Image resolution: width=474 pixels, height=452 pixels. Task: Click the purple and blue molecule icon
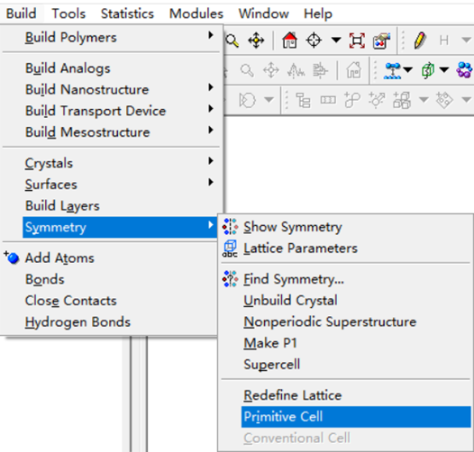(464, 70)
